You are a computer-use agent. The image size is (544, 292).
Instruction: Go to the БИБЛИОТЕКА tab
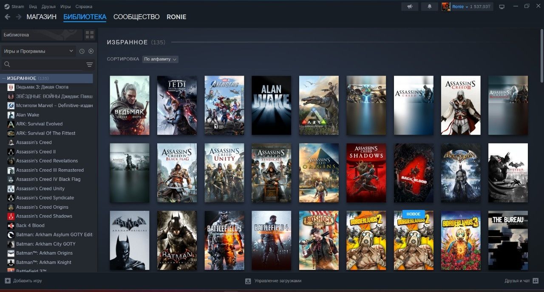(x=85, y=17)
